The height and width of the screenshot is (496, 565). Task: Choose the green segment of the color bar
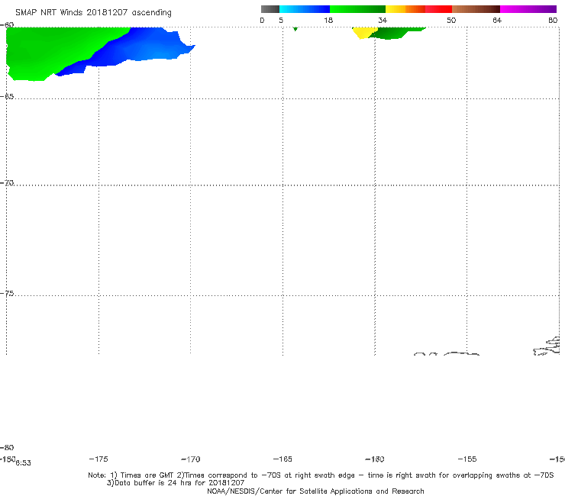pyautogui.click(x=357, y=9)
